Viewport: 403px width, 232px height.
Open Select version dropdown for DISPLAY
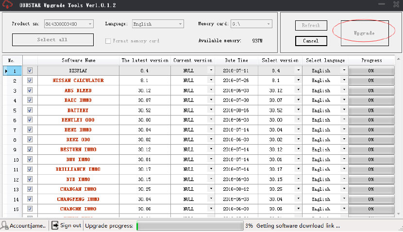tap(299, 70)
